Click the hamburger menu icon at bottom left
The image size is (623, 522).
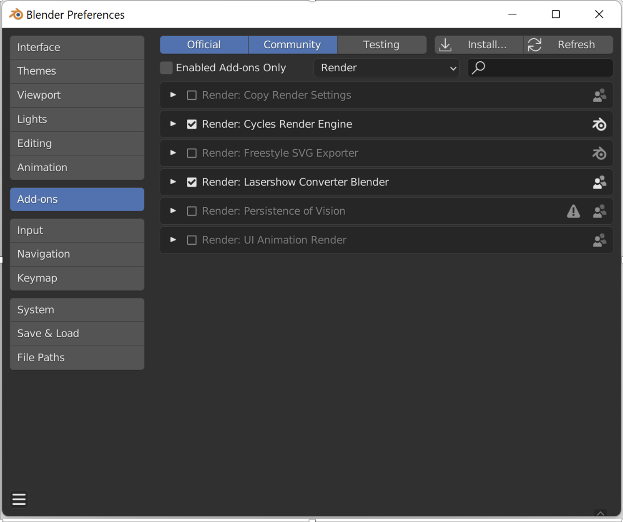pyautogui.click(x=19, y=499)
